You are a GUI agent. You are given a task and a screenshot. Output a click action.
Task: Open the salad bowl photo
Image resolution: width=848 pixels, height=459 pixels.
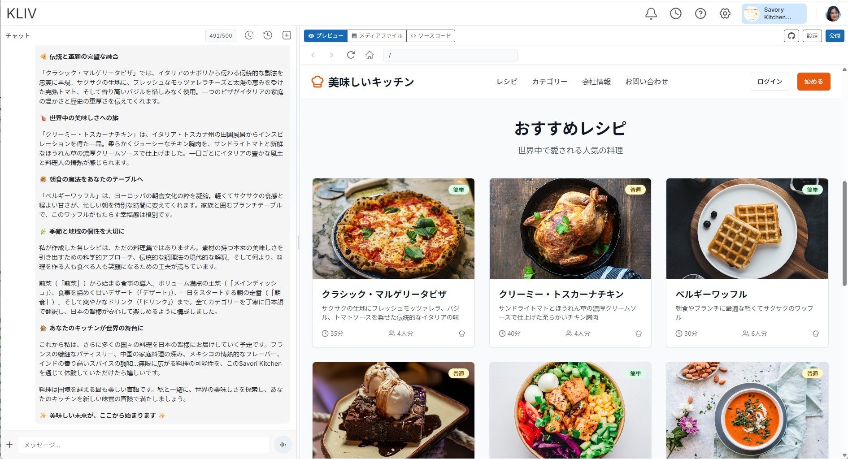[x=570, y=410]
